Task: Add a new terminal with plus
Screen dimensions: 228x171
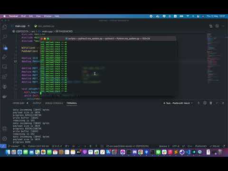Action: [x=199, y=103]
